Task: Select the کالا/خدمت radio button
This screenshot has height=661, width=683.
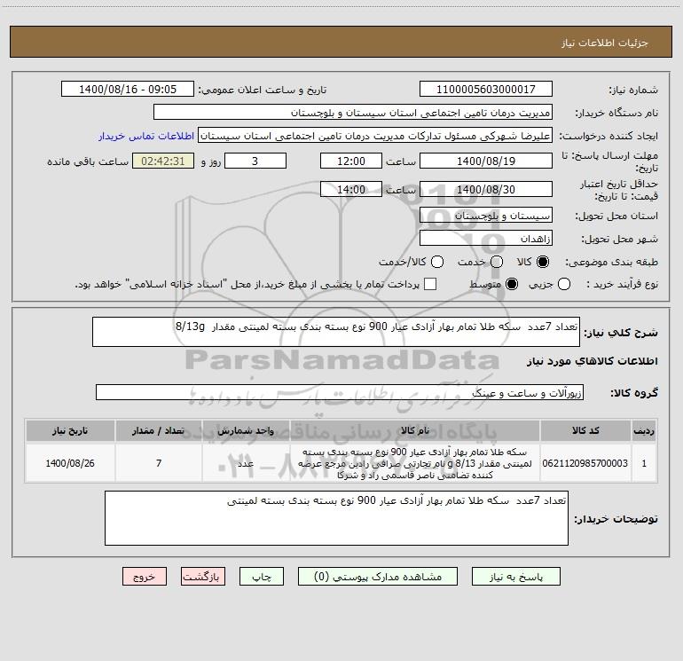Action: point(437,262)
